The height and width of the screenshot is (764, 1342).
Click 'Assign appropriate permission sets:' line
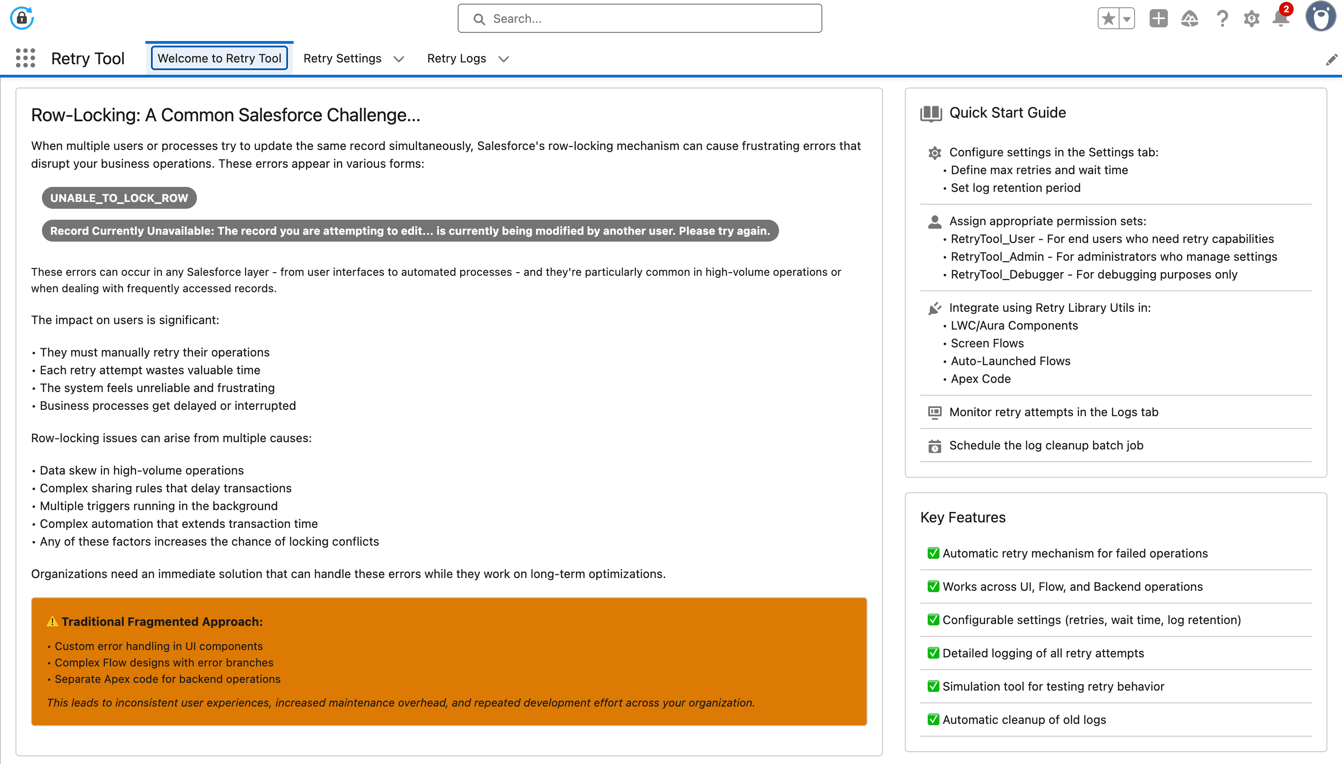(x=1048, y=221)
